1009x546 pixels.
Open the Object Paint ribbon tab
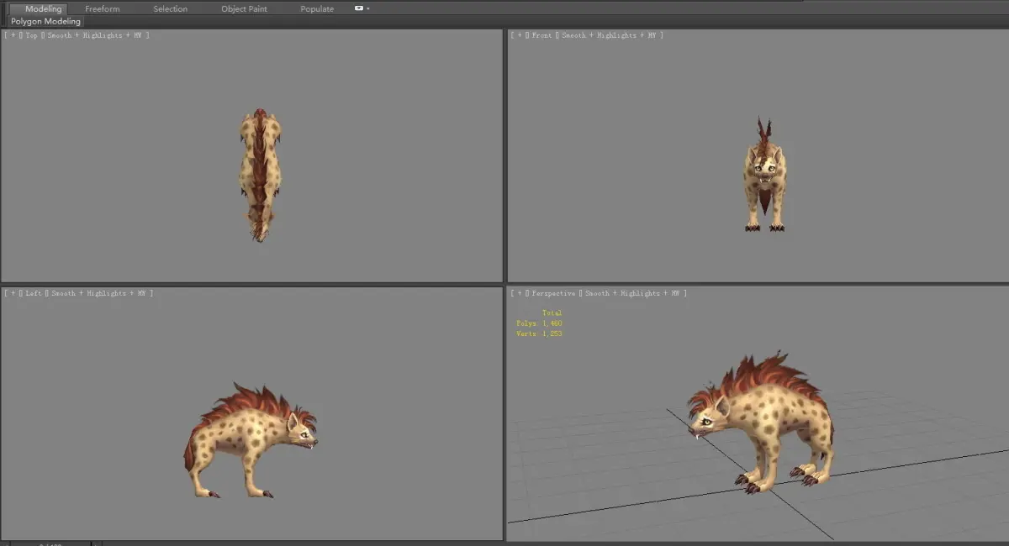pyautogui.click(x=246, y=8)
